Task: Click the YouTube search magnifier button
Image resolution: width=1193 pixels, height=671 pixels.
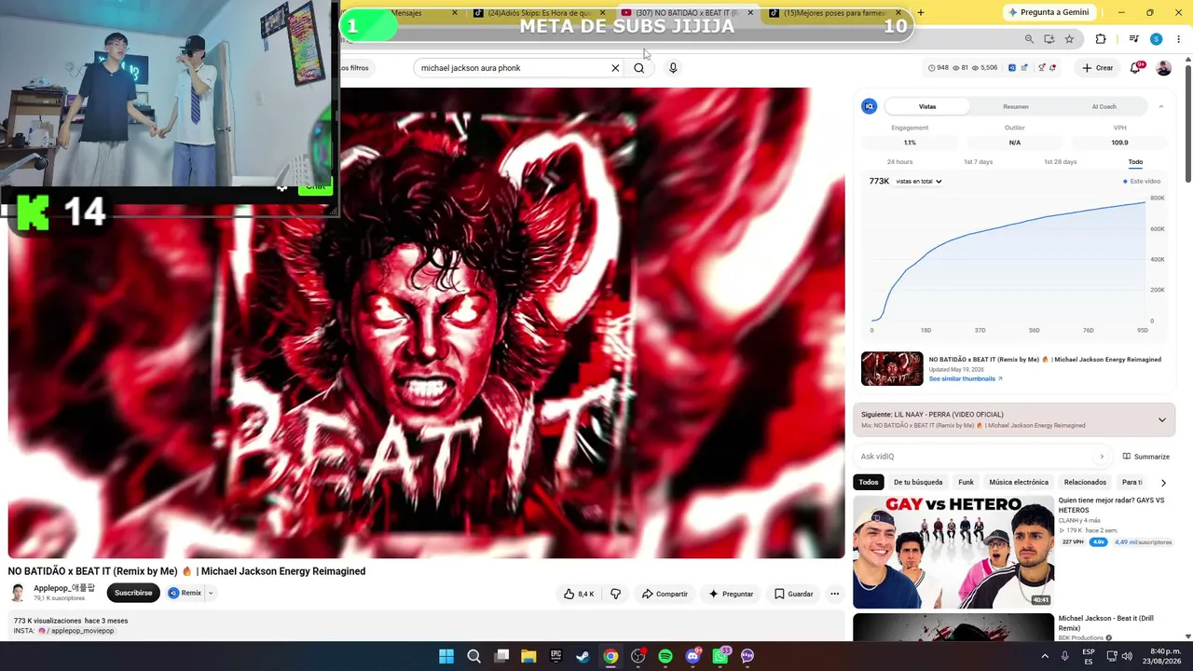Action: coord(638,68)
